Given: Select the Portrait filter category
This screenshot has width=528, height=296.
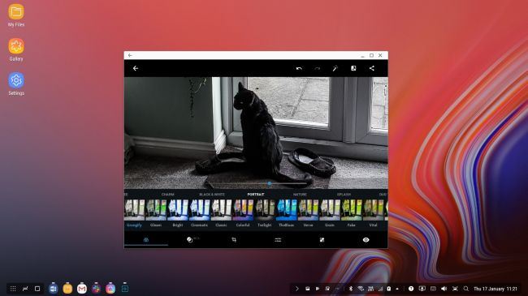Looking at the screenshot, I should pyautogui.click(x=256, y=195).
